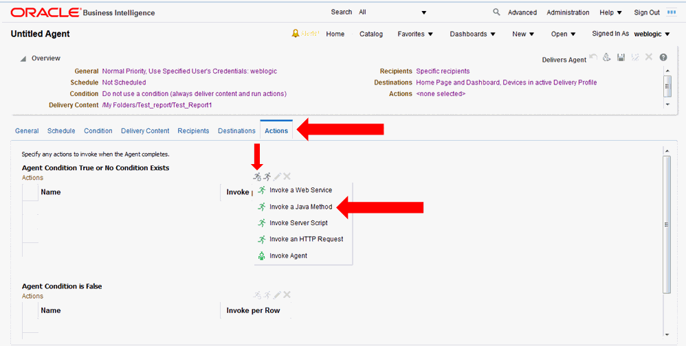This screenshot has width=686, height=346.
Task: Click the Name column header under Condition True
Action: [x=51, y=192]
